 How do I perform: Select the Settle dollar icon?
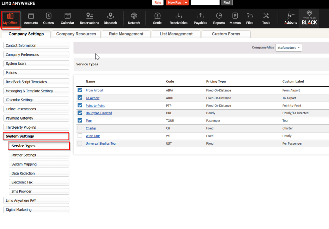pyautogui.click(x=157, y=16)
